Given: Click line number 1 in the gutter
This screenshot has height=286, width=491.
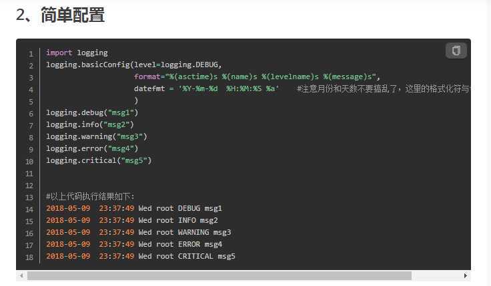Looking at the screenshot, I should (31, 54).
